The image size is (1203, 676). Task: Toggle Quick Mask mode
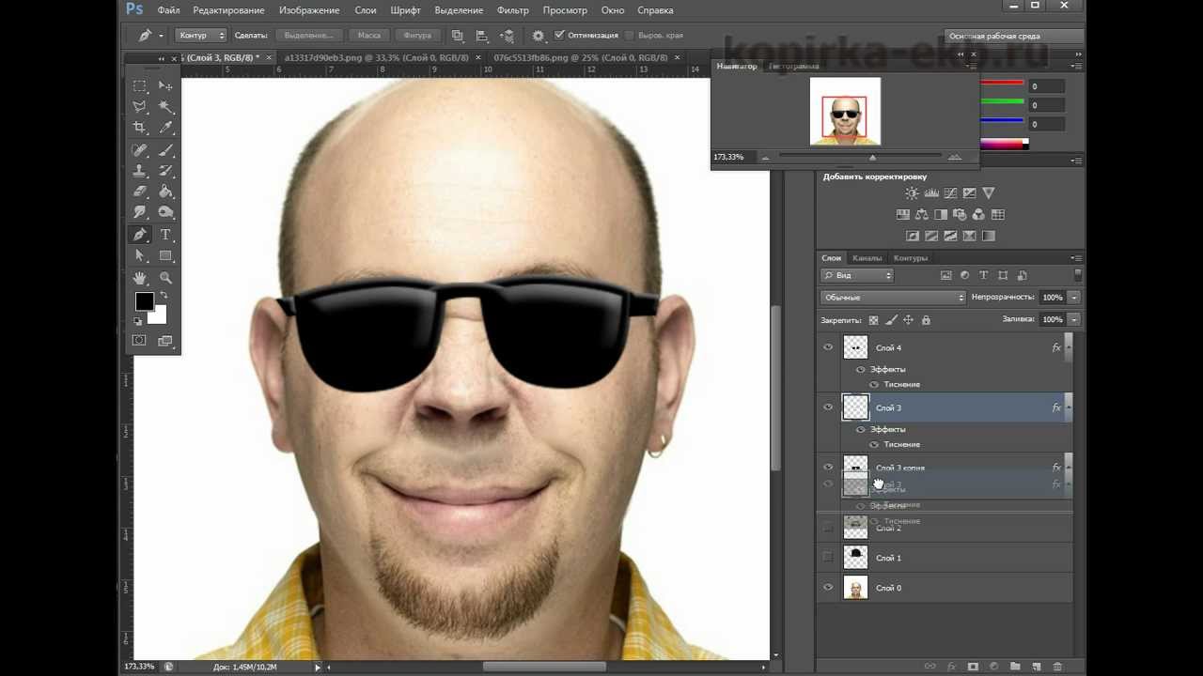[x=139, y=341]
